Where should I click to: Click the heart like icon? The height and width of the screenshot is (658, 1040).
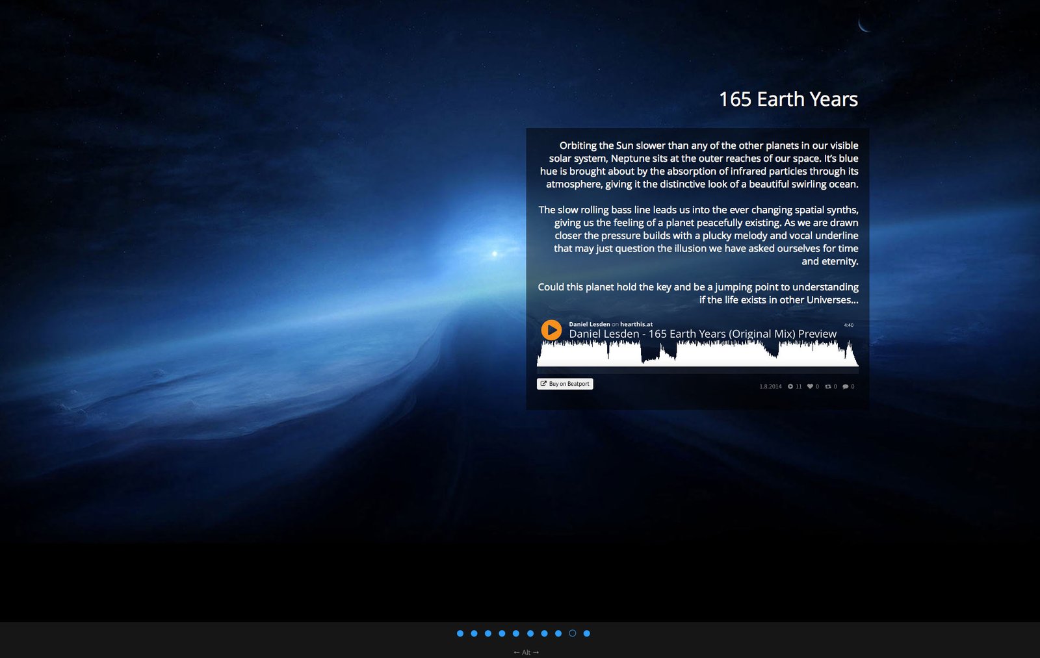[811, 386]
